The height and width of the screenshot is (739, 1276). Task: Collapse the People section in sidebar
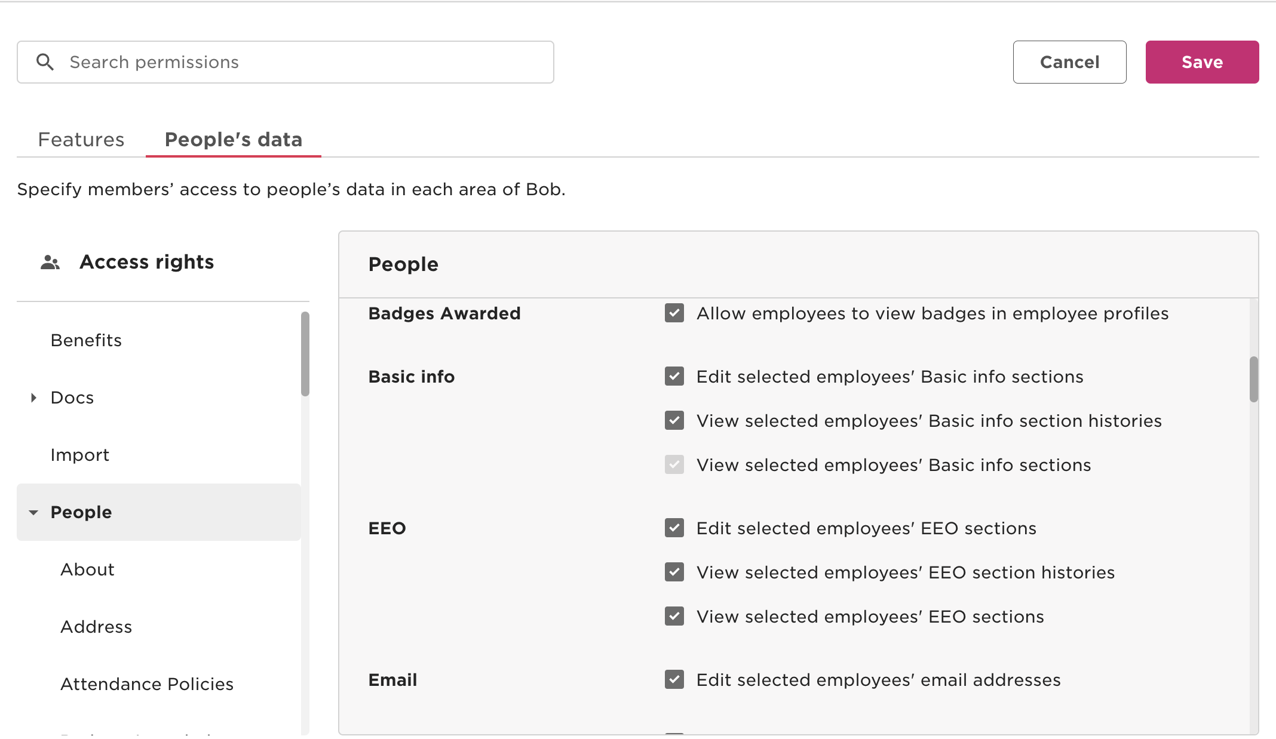33,512
